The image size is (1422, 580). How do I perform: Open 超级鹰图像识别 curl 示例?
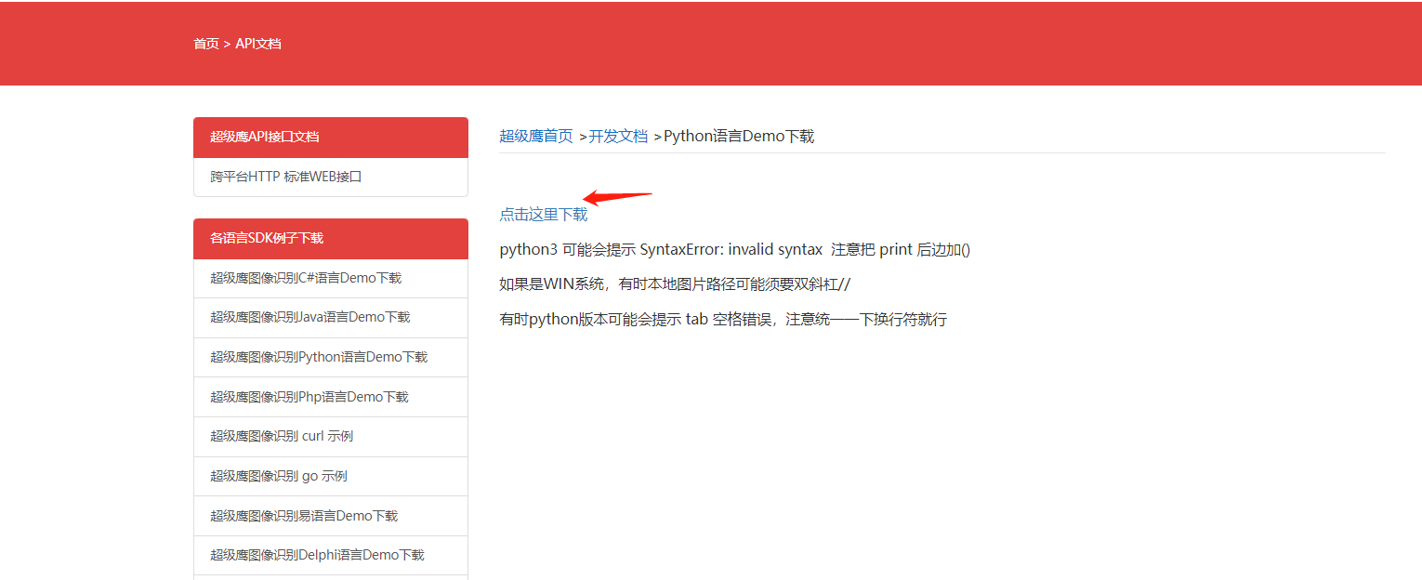point(331,436)
